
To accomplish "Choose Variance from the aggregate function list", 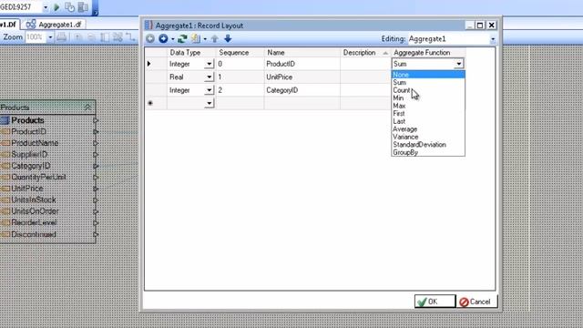I will (428, 137).
